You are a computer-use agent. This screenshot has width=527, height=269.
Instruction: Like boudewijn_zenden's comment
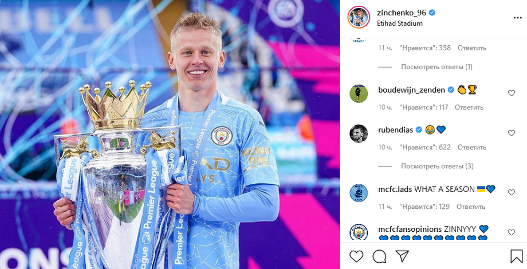(511, 93)
